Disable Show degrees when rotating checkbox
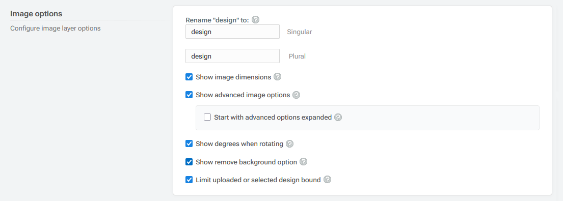Viewport: 563px width, 201px height. coord(189,143)
